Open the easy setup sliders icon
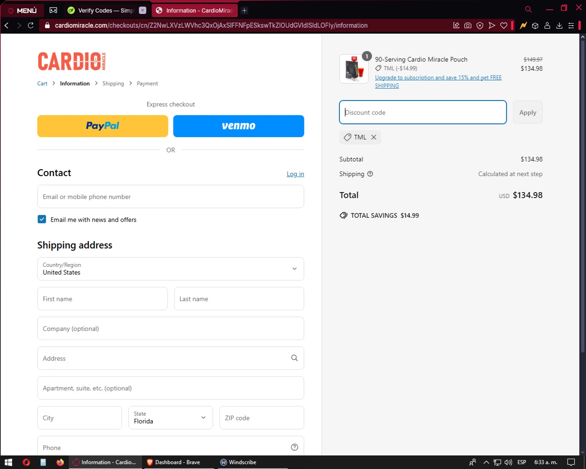The image size is (586, 469). (x=571, y=25)
